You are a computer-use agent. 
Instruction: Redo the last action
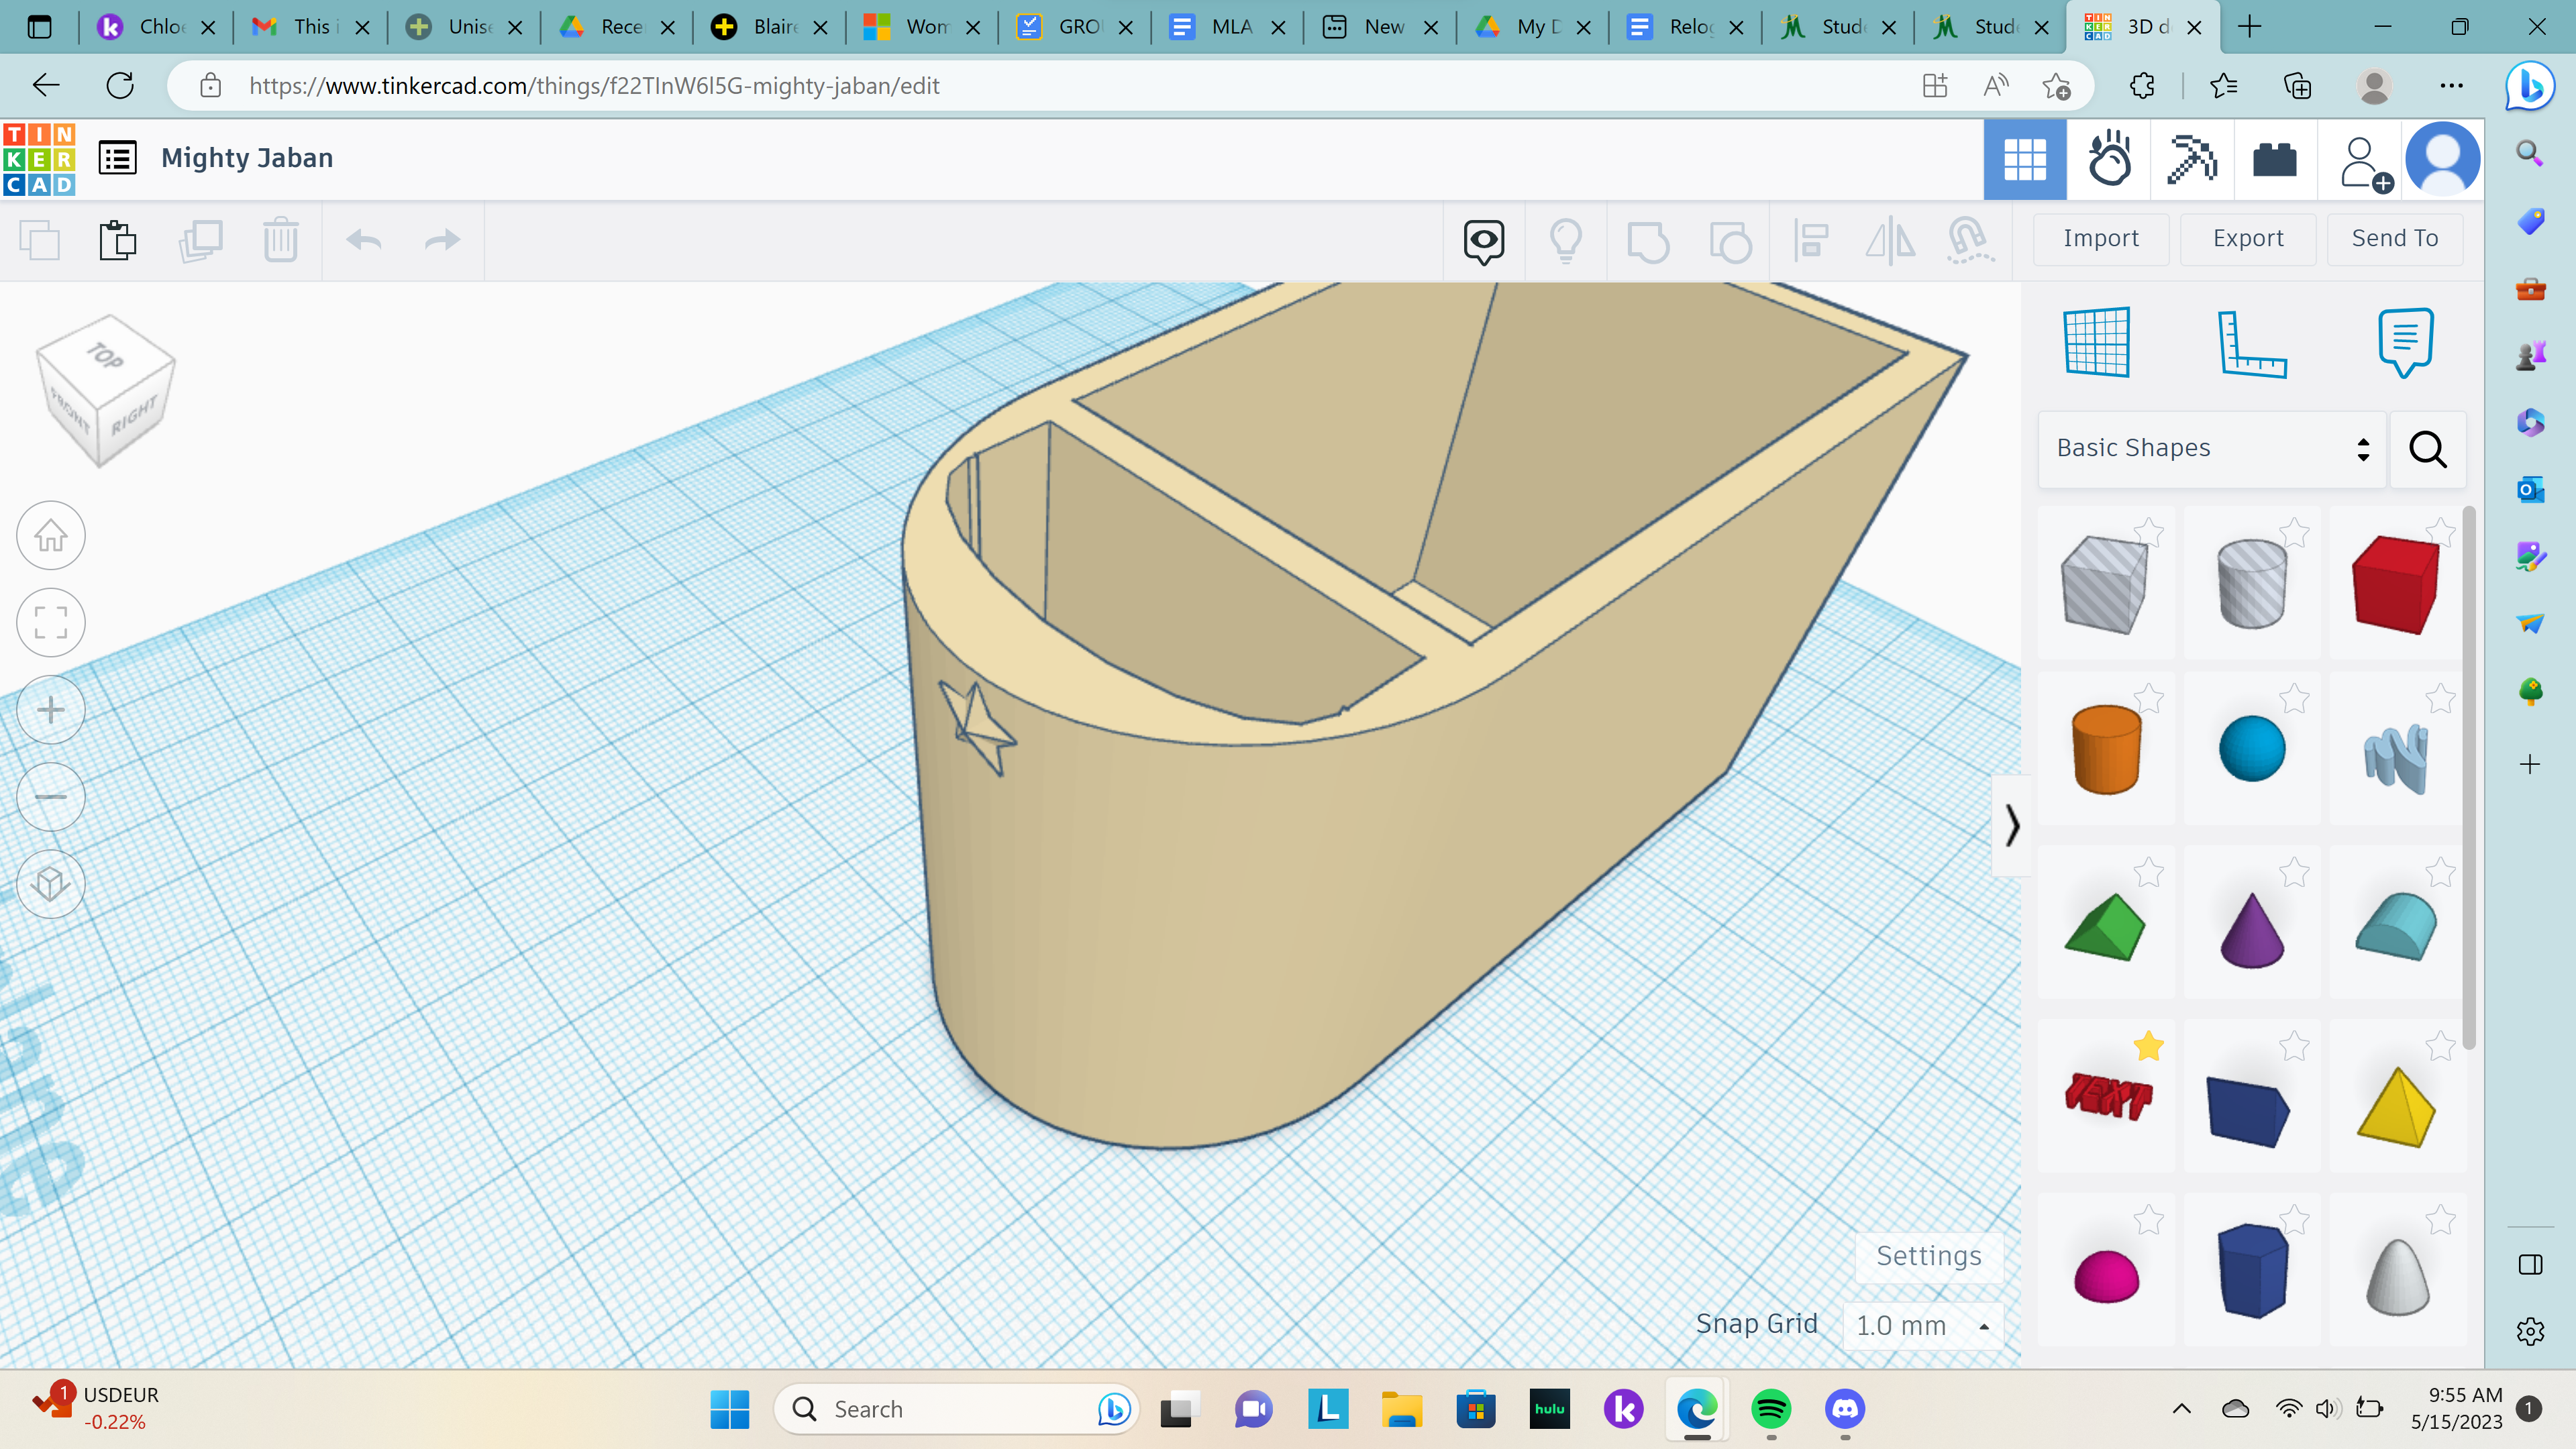coord(442,240)
